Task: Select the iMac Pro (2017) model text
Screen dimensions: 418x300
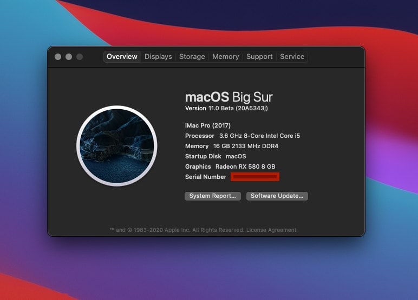Action: [x=208, y=125]
